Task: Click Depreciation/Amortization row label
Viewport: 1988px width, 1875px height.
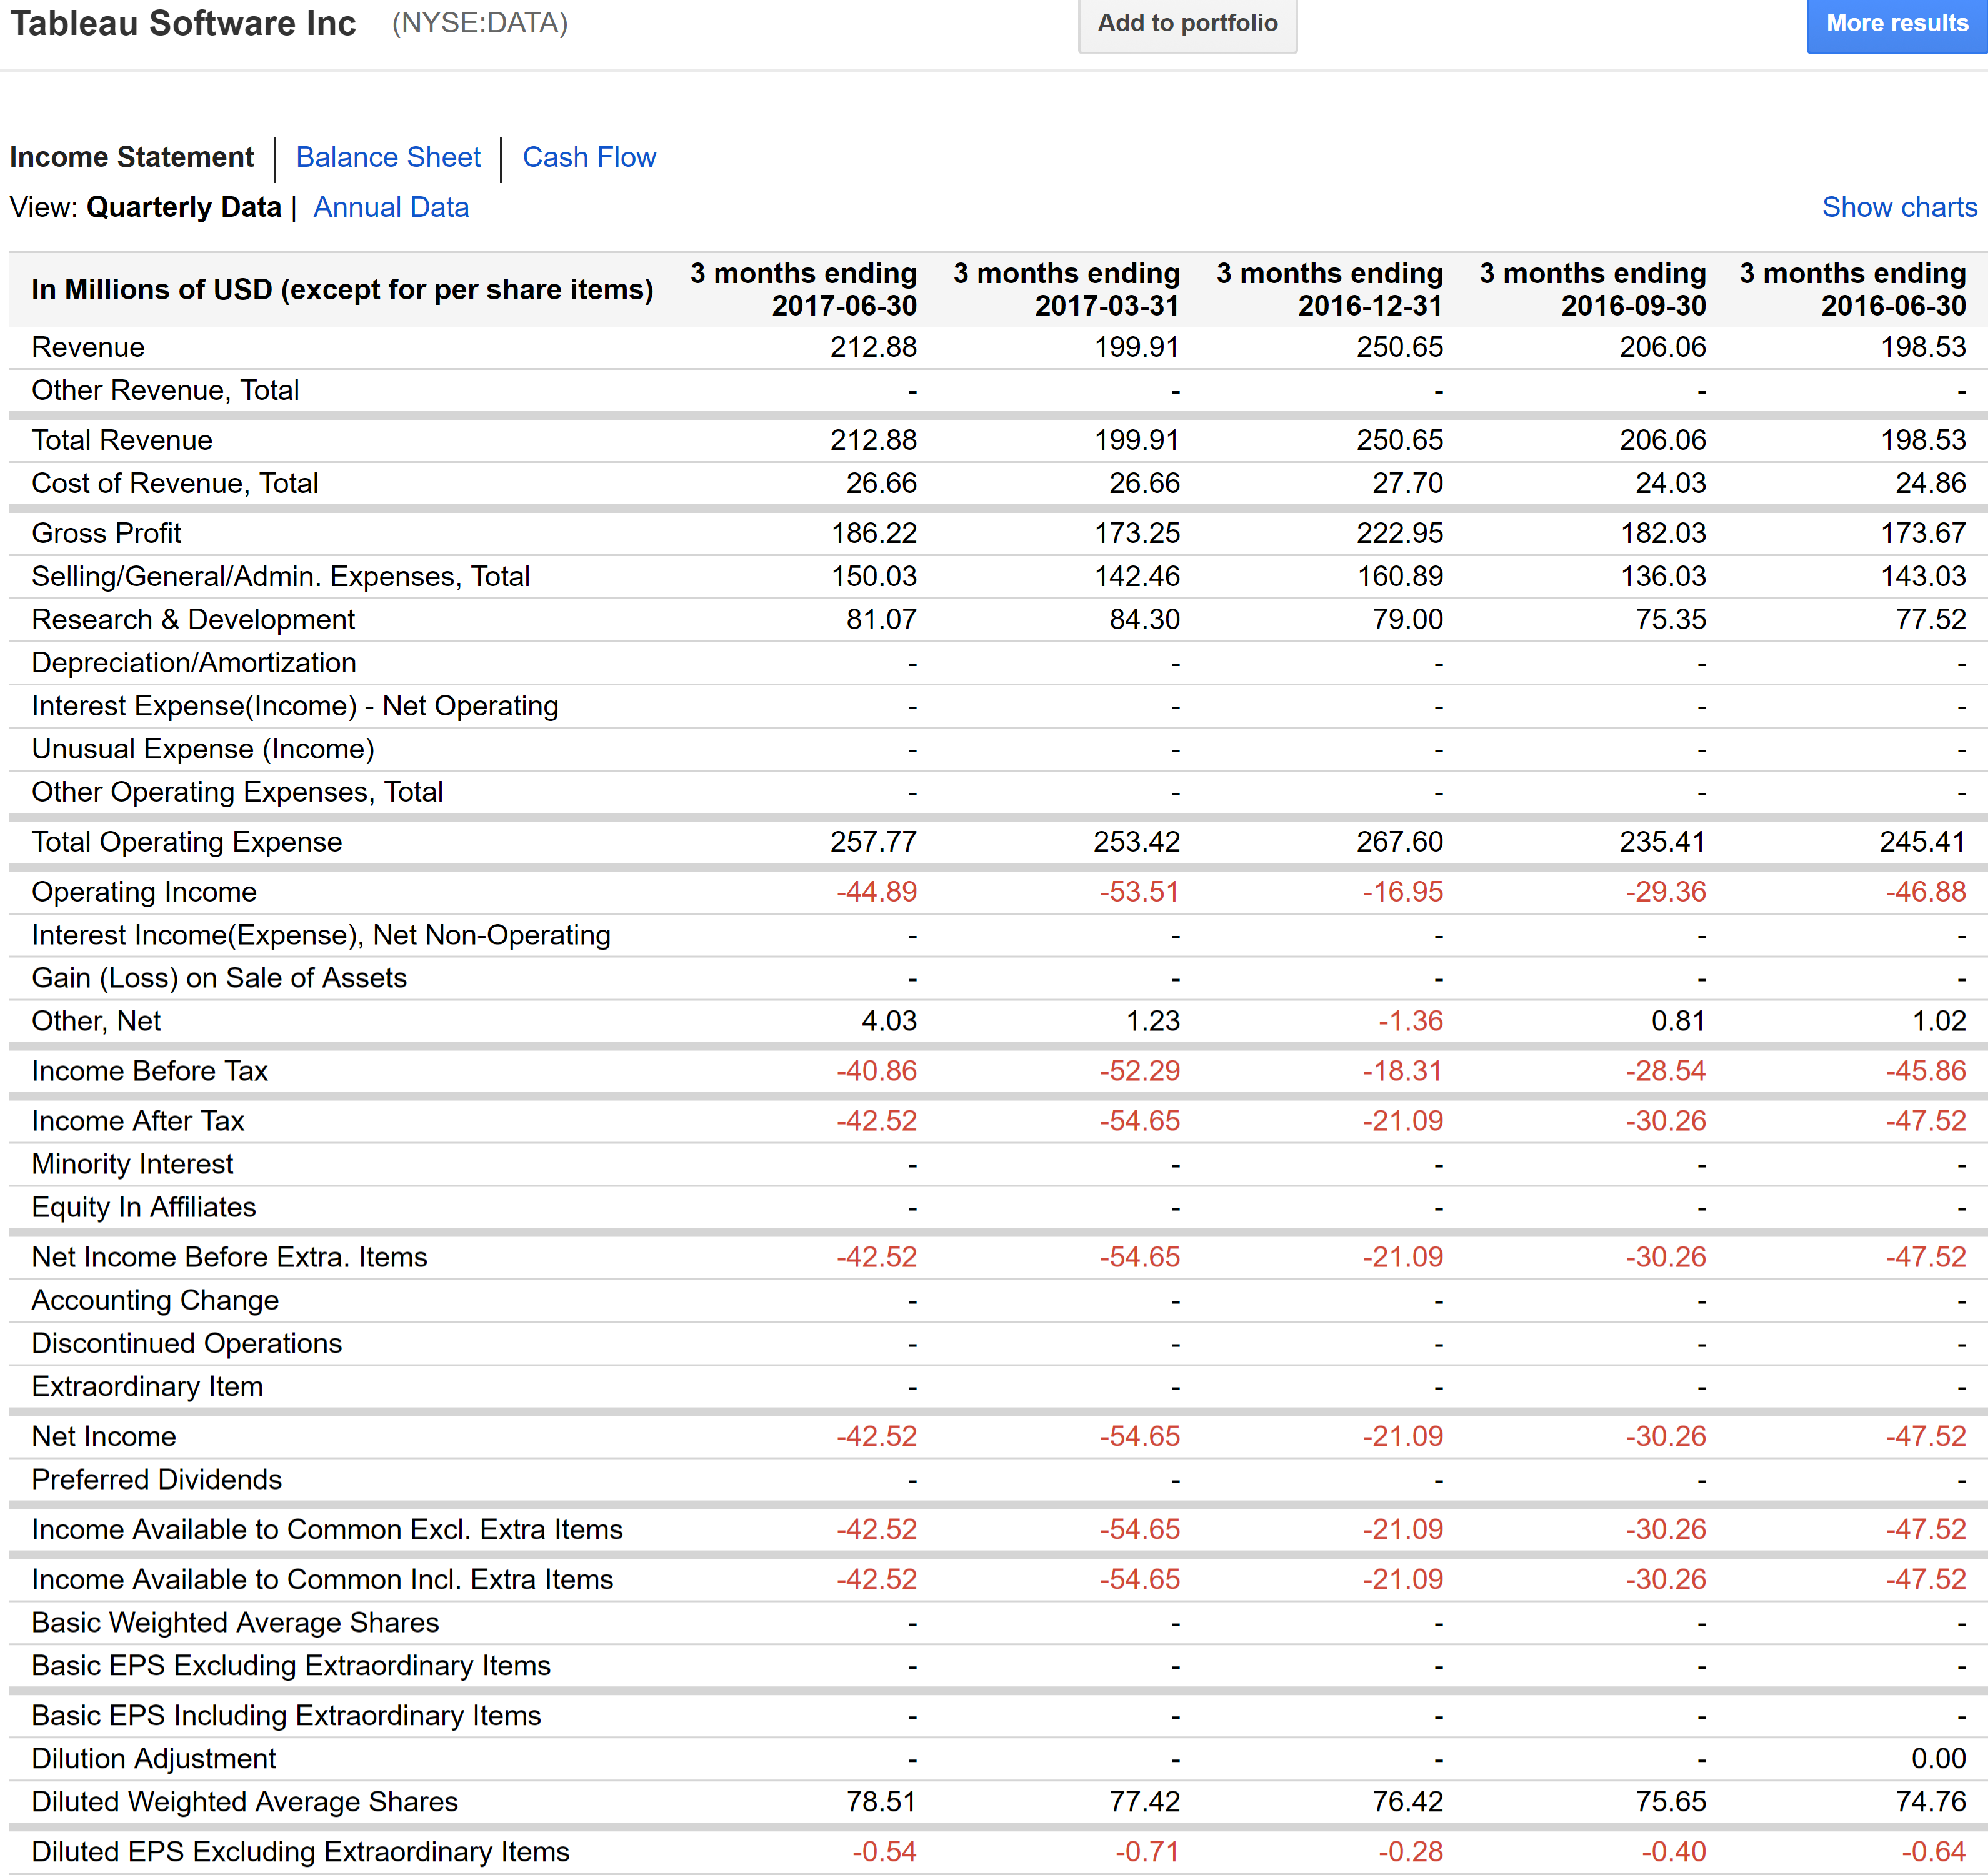Action: [194, 663]
